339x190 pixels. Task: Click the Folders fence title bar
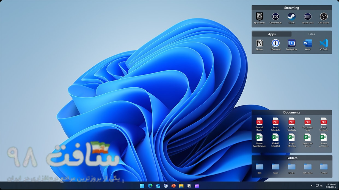click(x=292, y=158)
